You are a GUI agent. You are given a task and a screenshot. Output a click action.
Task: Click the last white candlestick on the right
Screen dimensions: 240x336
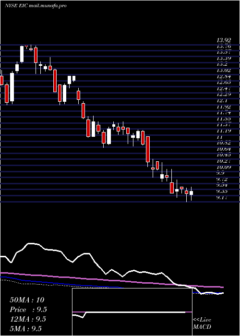[x=191, y=193]
